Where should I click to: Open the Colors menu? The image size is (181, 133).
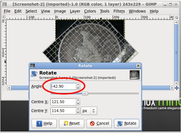pyautogui.click(x=90, y=11)
